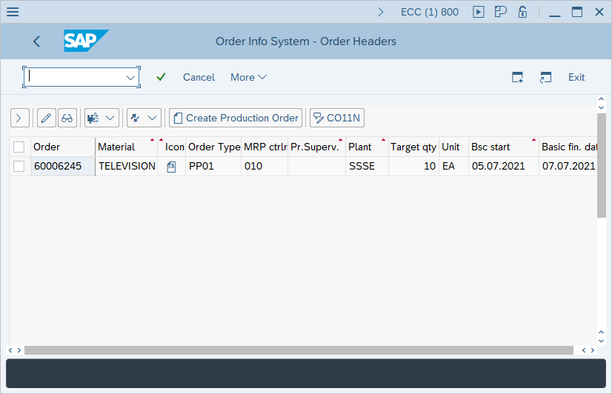This screenshot has width=612, height=394.
Task: Click the 07.07.2021 finish date cell
Action: [x=569, y=166]
